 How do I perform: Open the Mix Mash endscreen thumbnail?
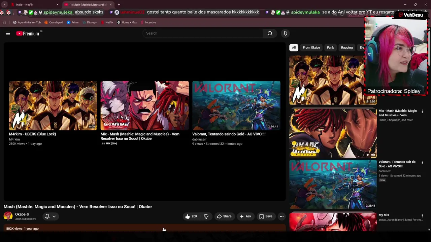pyautogui.click(x=144, y=106)
